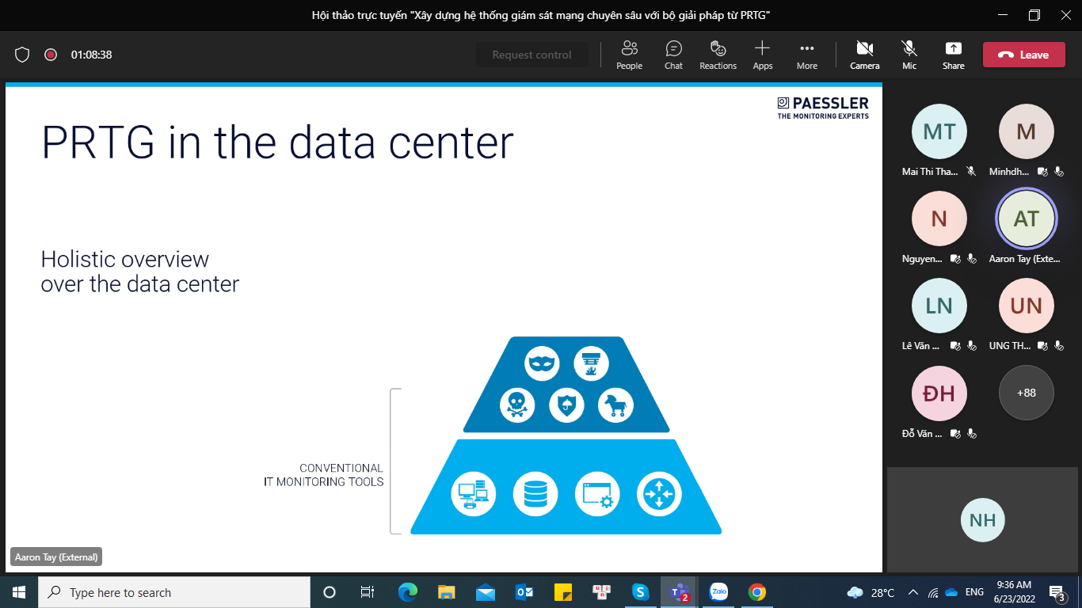This screenshot has width=1082, height=608.
Task: Click the Mai Thi Tha muted mic icon
Action: point(972,171)
